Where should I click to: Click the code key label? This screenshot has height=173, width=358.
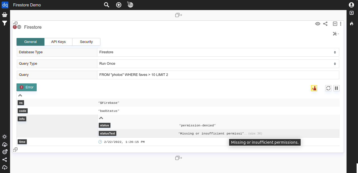(x=23, y=111)
